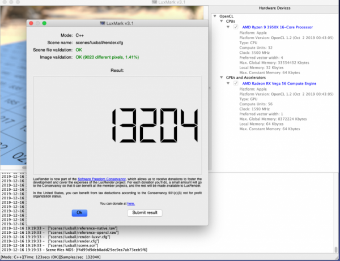Click 'Clock: 3500 MHz' entry
The height and width of the screenshot is (261, 340).
254,53
